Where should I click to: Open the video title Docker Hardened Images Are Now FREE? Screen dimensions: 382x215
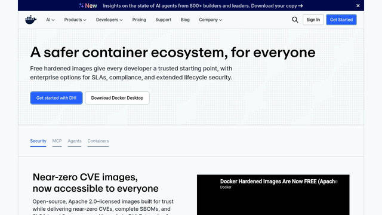pyautogui.click(x=279, y=182)
